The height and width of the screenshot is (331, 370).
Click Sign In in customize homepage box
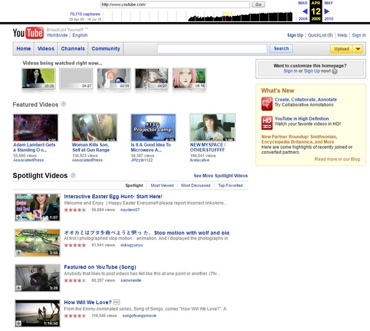click(x=291, y=71)
